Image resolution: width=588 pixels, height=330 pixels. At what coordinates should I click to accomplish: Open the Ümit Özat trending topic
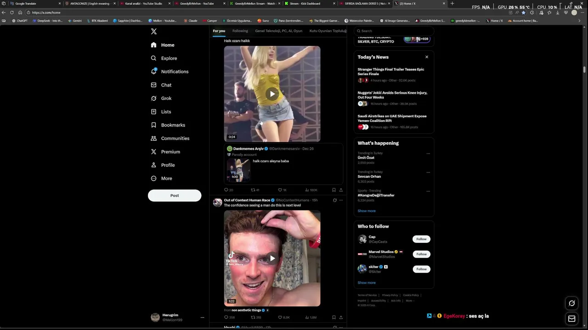(x=366, y=158)
